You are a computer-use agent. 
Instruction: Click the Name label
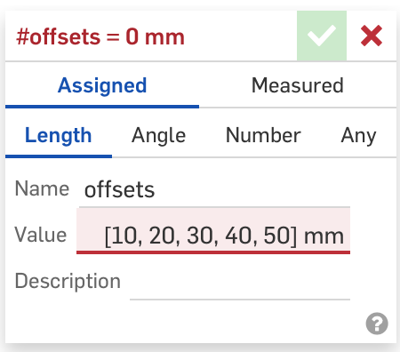[42, 188]
